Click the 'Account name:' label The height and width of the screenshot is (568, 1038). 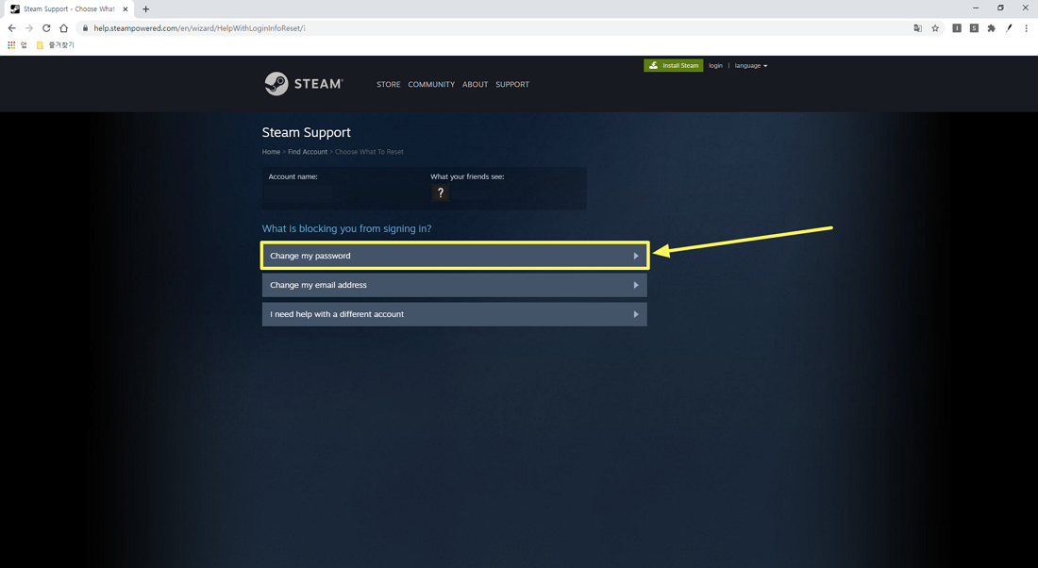click(293, 176)
